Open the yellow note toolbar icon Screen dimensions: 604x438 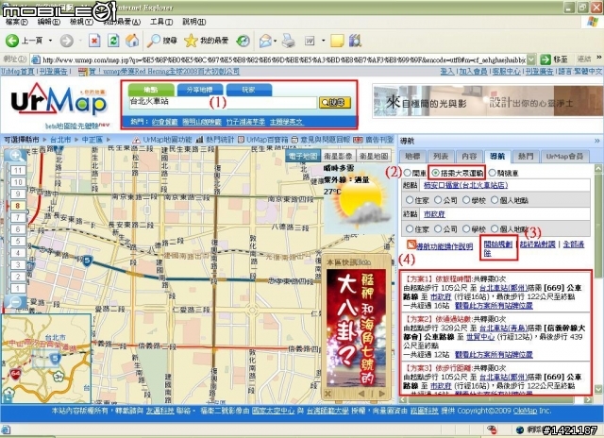[337, 41]
